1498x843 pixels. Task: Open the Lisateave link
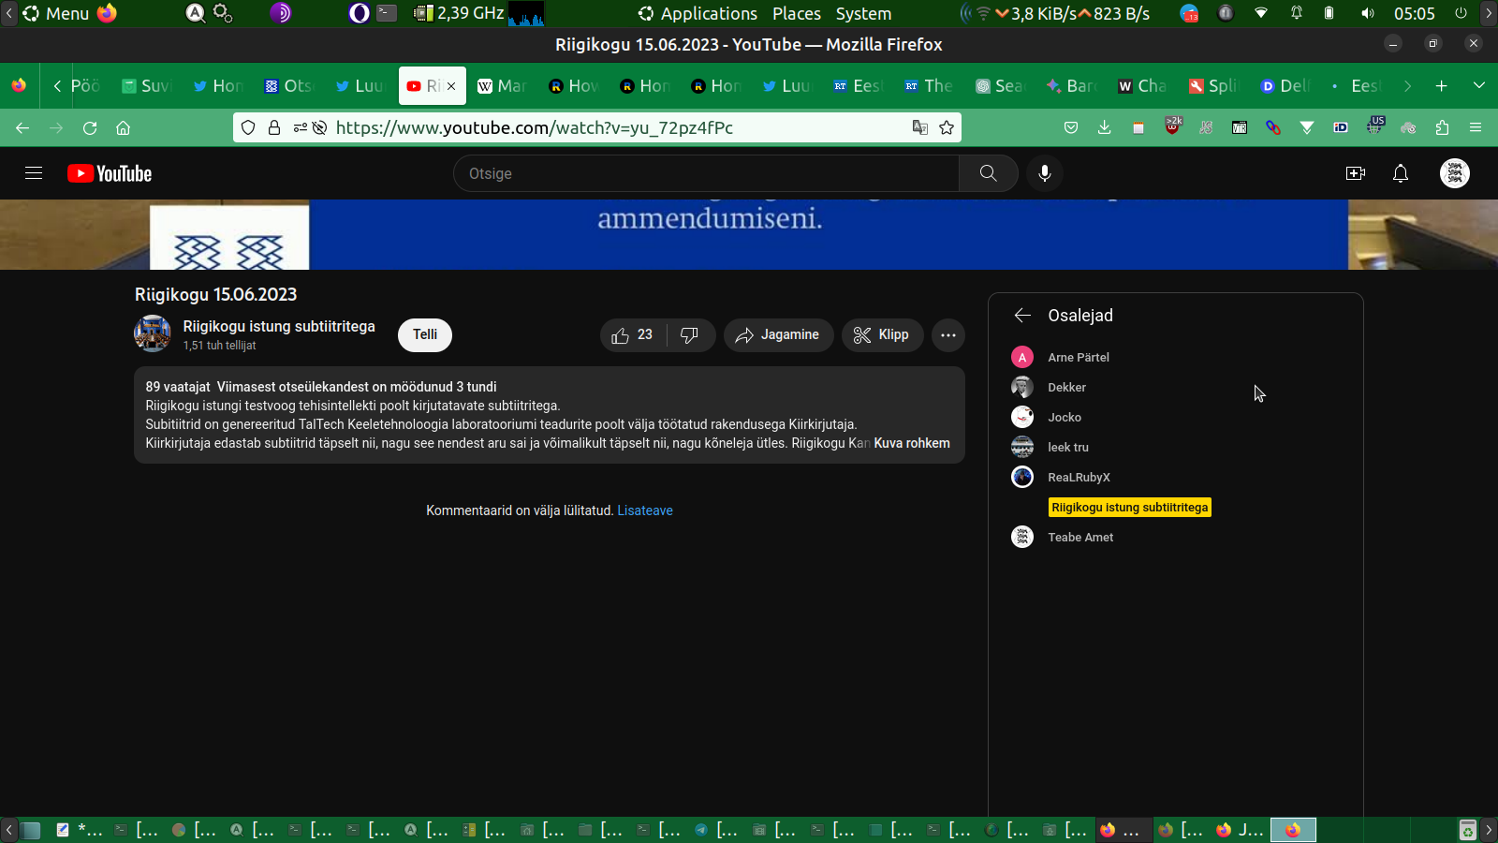click(x=645, y=510)
